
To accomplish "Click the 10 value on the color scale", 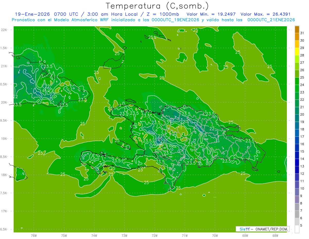I will click(302, 188).
